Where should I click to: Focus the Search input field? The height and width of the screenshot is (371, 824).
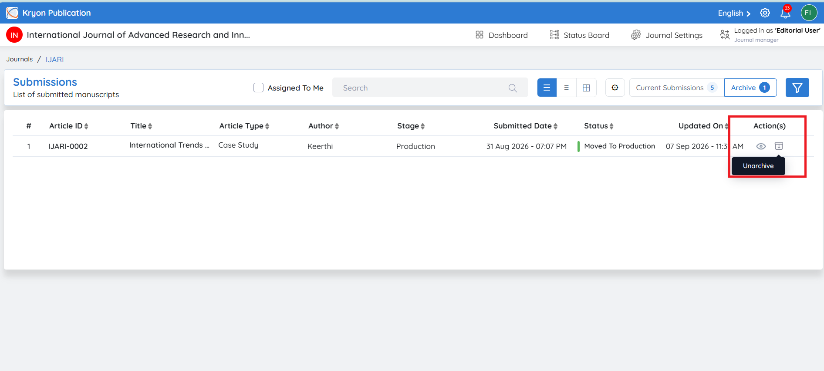pyautogui.click(x=430, y=88)
